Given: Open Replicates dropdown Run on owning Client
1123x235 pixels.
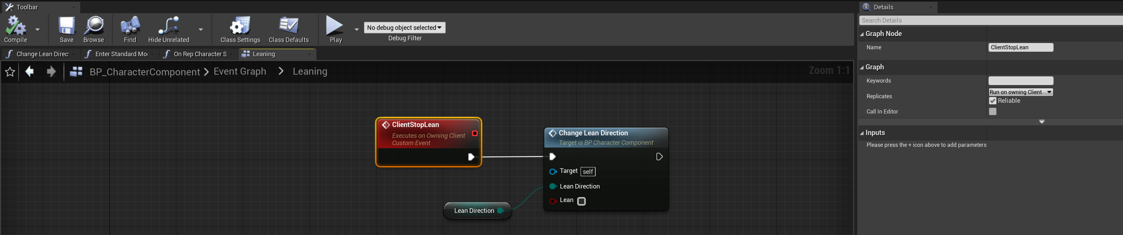Looking at the screenshot, I should point(1021,92).
